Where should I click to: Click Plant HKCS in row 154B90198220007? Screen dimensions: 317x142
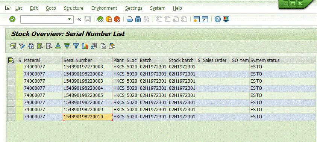(x=119, y=103)
